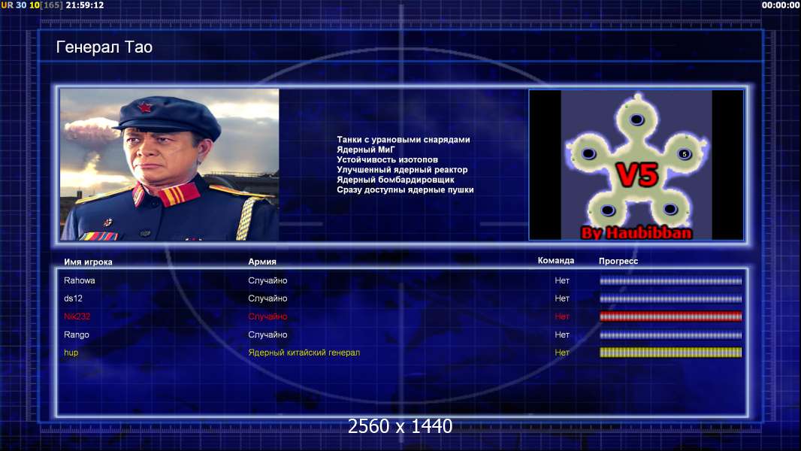
Task: Click ds12's loading progress bar
Action: [x=671, y=299]
